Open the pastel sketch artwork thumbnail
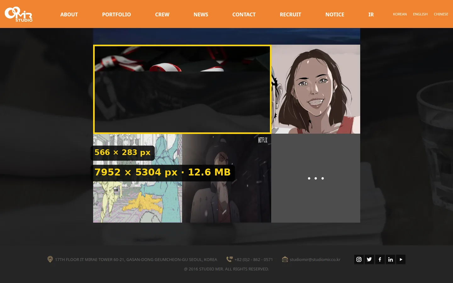The image size is (453, 283). coord(137,178)
